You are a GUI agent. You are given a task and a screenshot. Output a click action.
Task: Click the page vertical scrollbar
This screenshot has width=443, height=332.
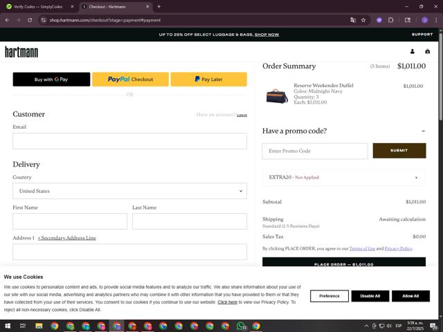pyautogui.click(x=440, y=77)
